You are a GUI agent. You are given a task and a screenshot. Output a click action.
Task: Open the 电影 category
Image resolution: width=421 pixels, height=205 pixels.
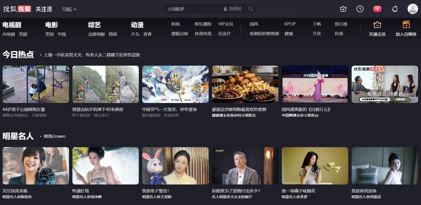point(52,25)
